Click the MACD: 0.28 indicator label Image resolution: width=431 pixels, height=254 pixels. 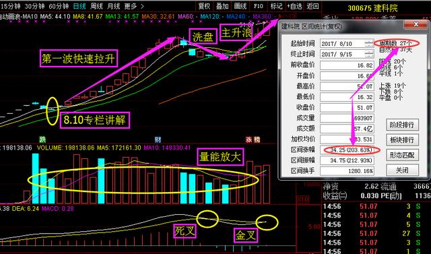(58, 209)
